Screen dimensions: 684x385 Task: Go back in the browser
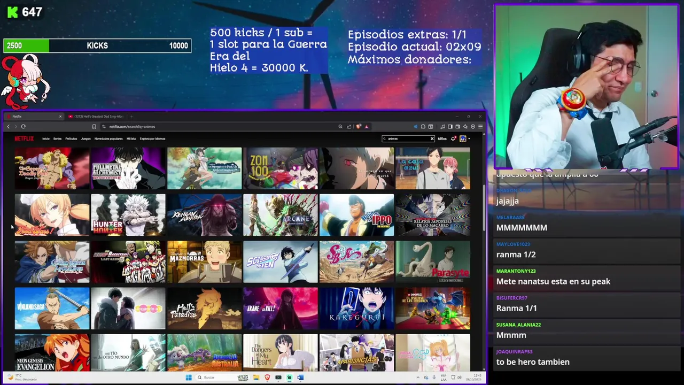(x=8, y=127)
